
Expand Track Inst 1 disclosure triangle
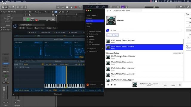click(2, 30)
